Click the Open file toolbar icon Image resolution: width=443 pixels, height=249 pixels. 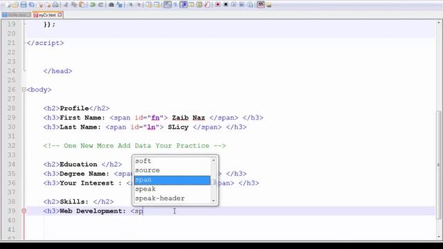click(15, 5)
